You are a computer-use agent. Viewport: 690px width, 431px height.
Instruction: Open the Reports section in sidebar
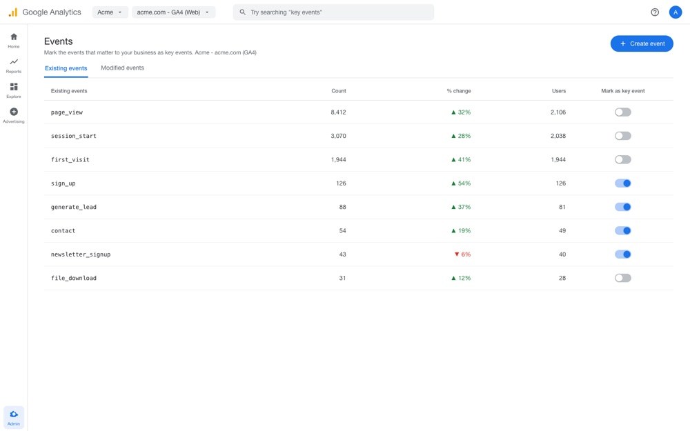(14, 66)
